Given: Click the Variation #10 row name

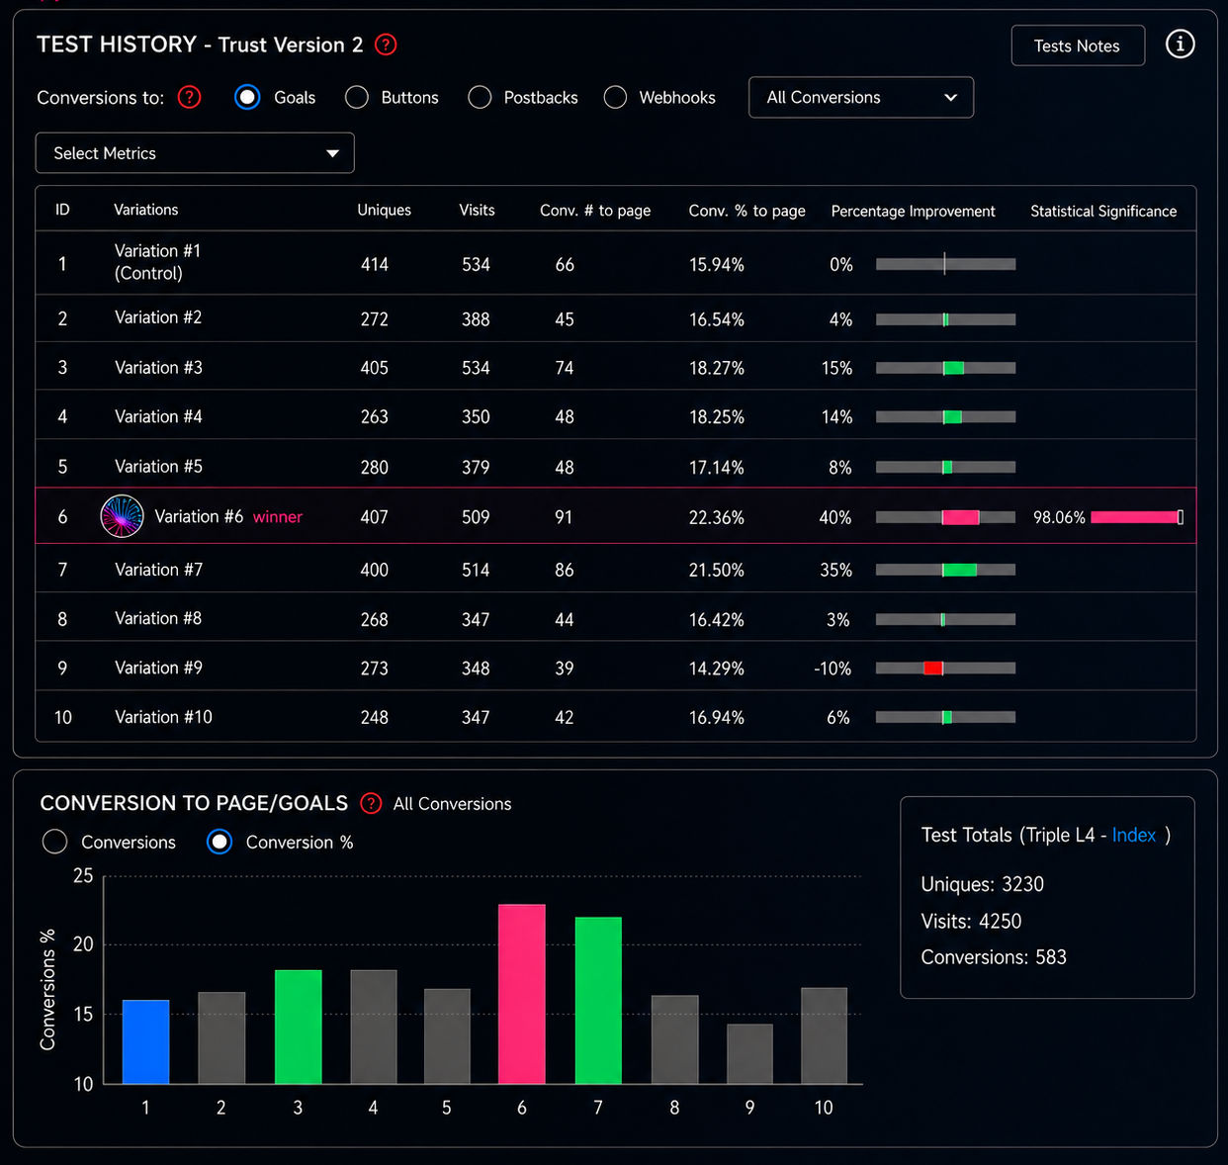Looking at the screenshot, I should click(x=163, y=717).
